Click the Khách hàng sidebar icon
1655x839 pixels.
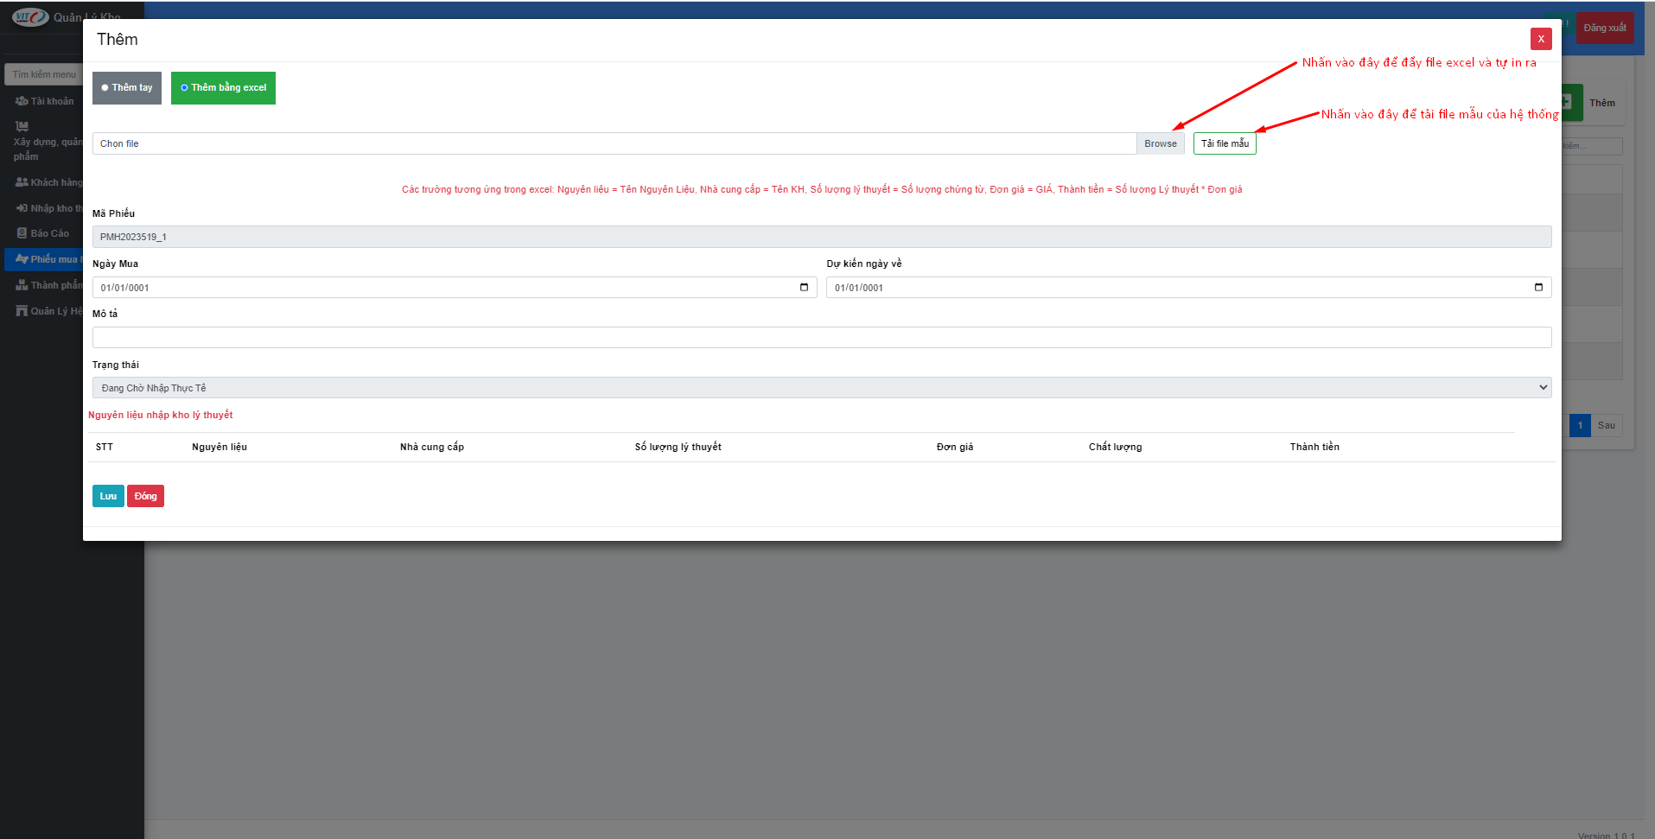point(22,182)
